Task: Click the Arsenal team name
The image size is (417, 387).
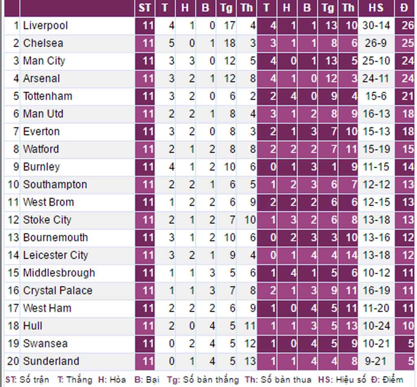Action: click(x=41, y=79)
